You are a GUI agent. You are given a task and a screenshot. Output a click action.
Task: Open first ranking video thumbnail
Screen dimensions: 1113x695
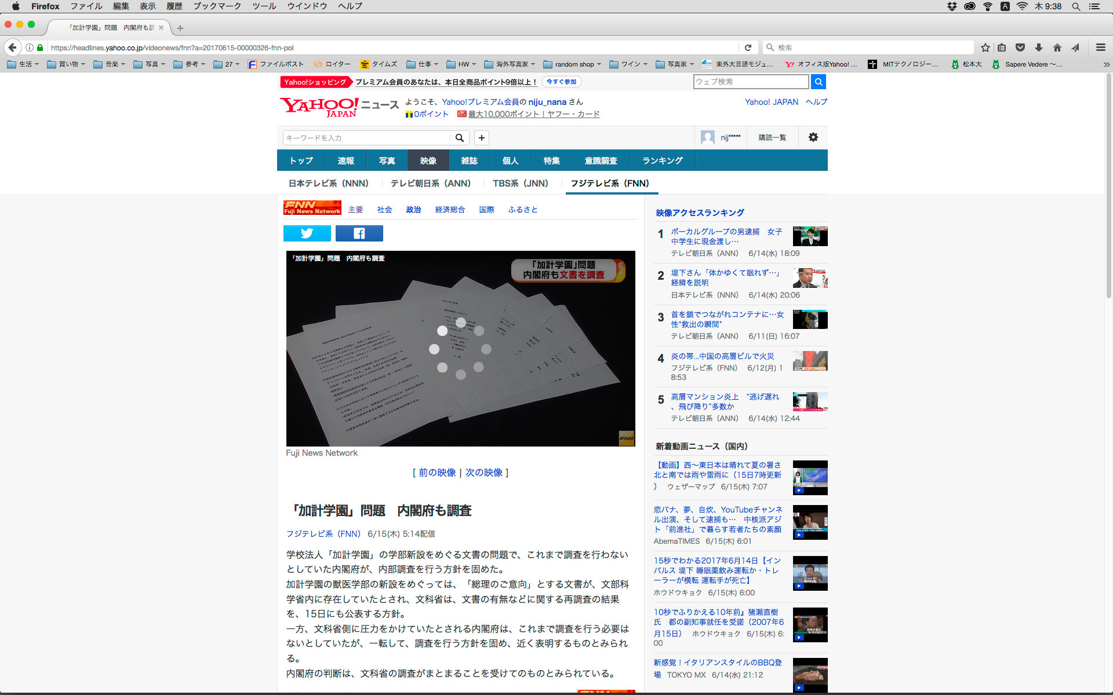click(810, 236)
